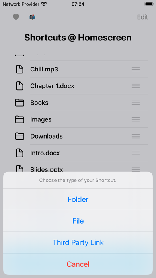Cancel the shortcut type sheet
156x278 pixels.
[78, 264]
